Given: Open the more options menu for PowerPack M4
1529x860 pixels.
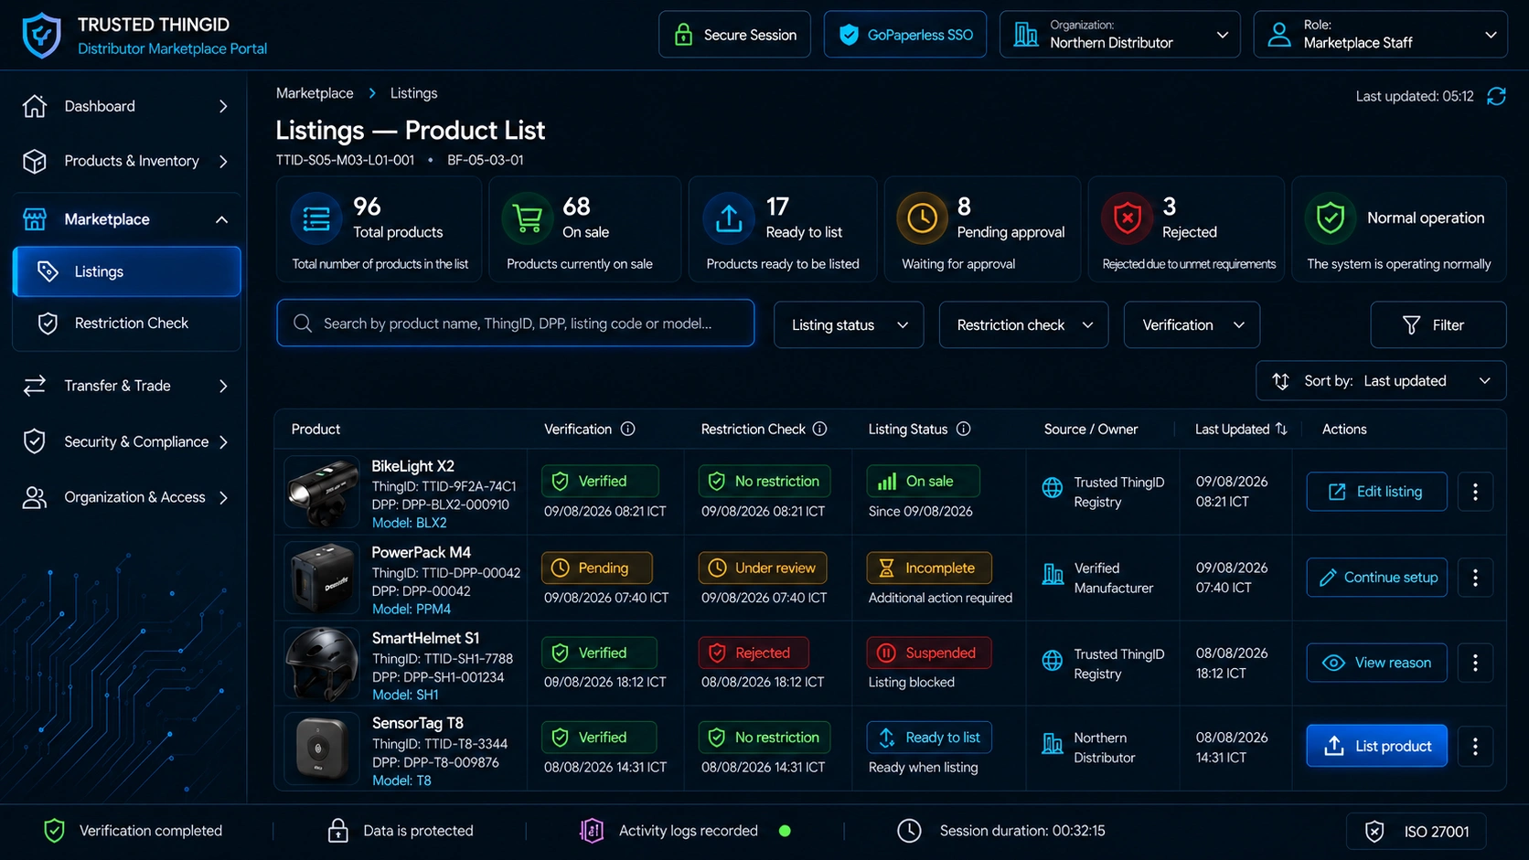Looking at the screenshot, I should point(1475,578).
